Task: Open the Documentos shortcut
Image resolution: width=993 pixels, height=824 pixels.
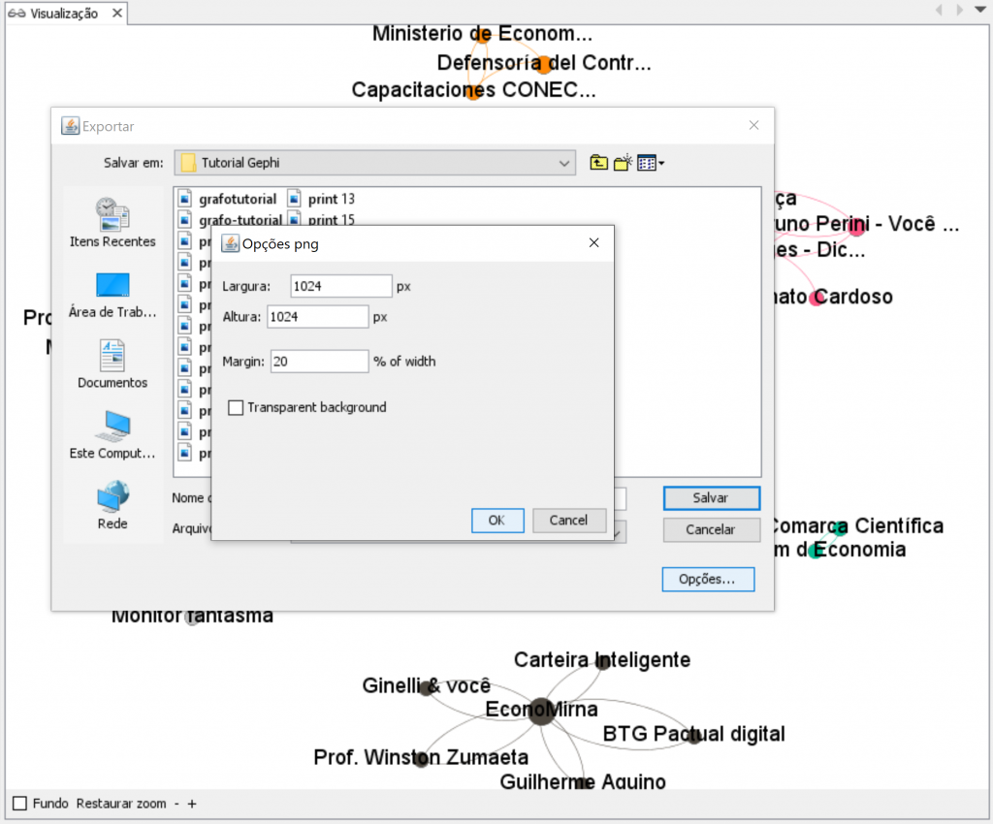Action: point(112,364)
